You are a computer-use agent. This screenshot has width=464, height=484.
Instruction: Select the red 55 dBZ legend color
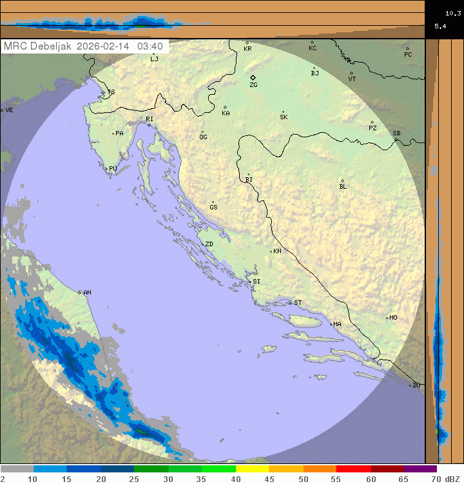(353, 469)
